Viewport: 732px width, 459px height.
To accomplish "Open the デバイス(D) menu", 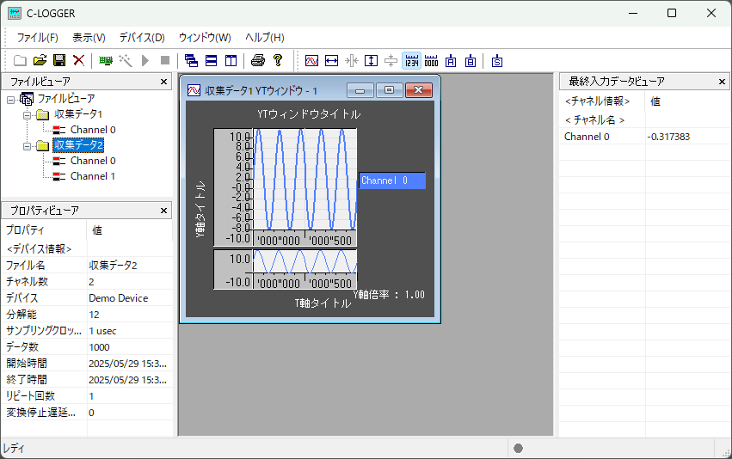I will coord(142,38).
